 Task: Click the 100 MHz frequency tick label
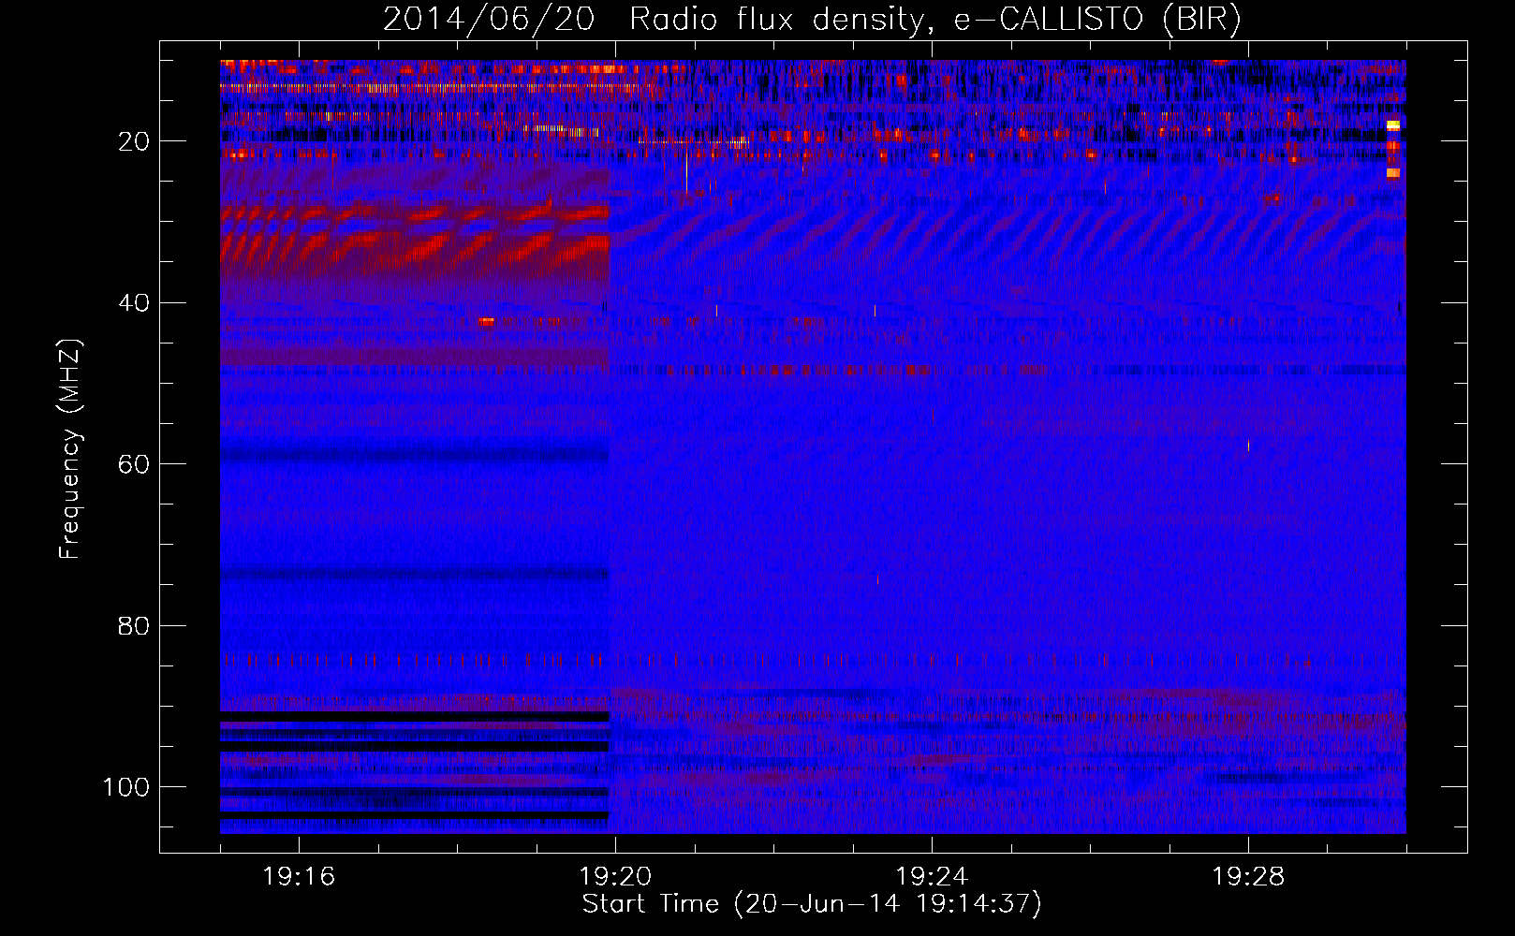(x=126, y=787)
